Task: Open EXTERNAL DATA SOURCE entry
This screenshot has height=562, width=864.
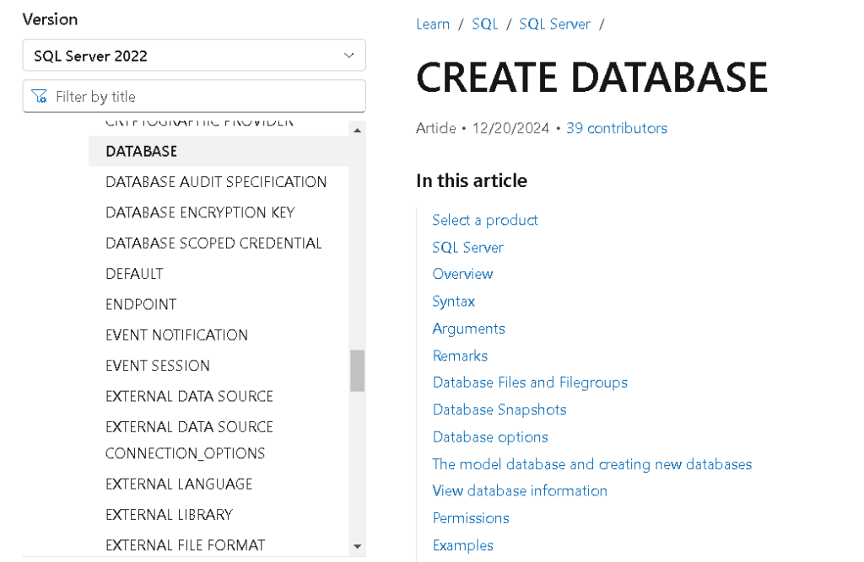Action: point(189,396)
